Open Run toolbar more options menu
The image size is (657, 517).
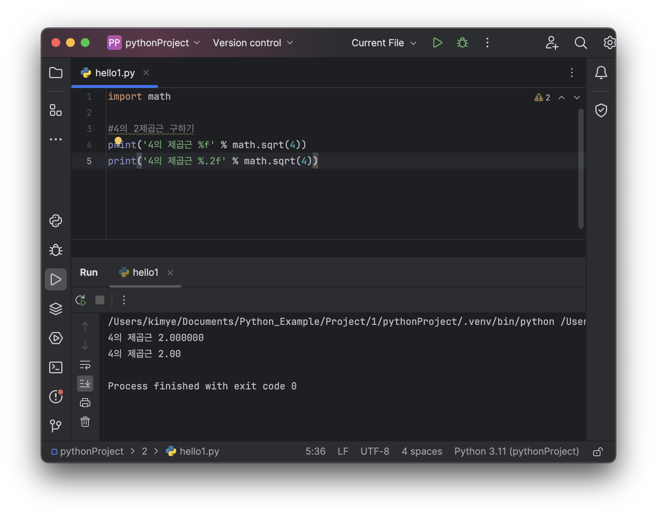coord(124,300)
